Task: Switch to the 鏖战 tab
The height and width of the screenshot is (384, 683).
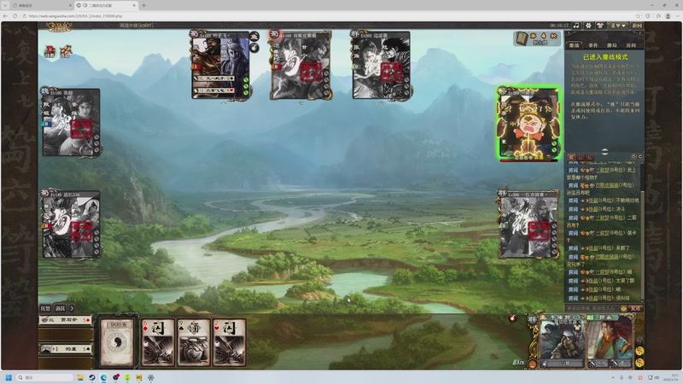Action: click(575, 45)
